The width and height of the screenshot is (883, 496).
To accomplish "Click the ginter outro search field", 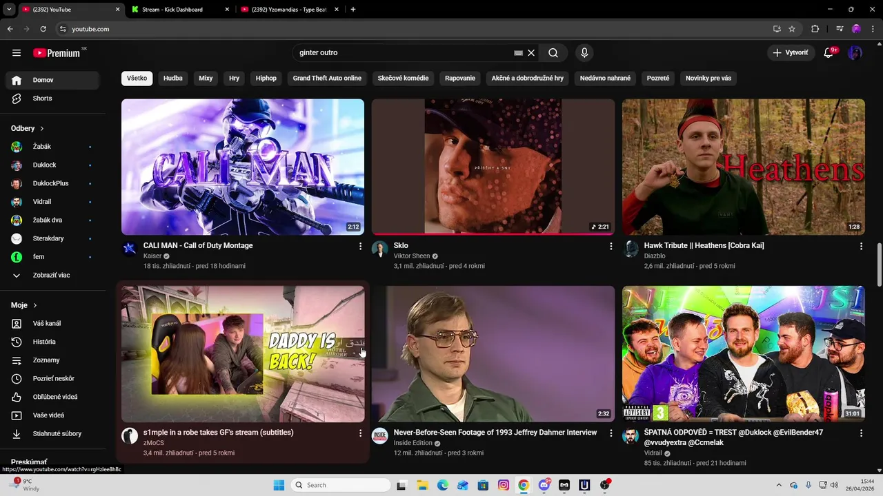I will (404, 53).
